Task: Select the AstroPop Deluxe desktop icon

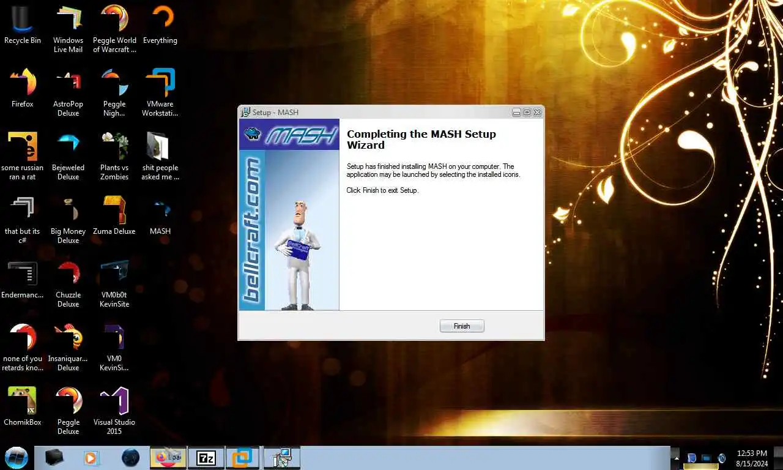Action: (68, 93)
